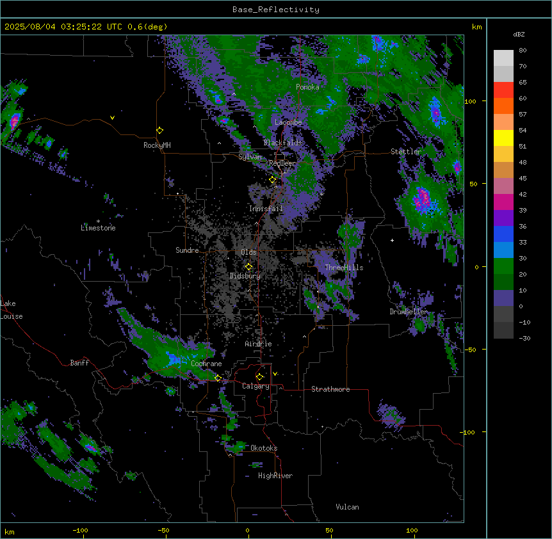Click the RockyMH label
Screen dimensions: 552x539
(x=157, y=145)
